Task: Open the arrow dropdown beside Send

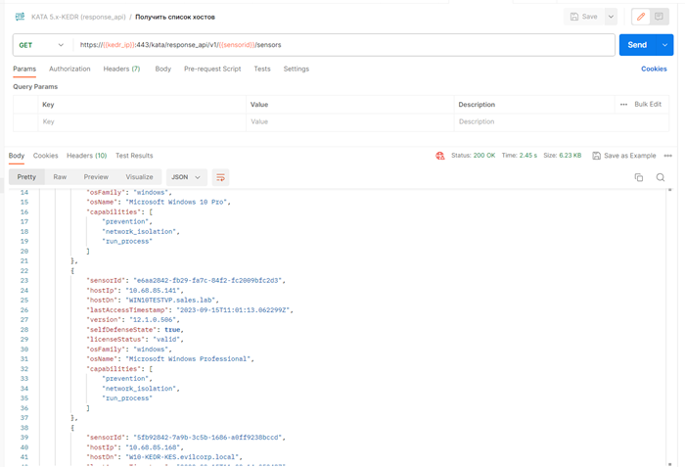Action: tap(665, 45)
